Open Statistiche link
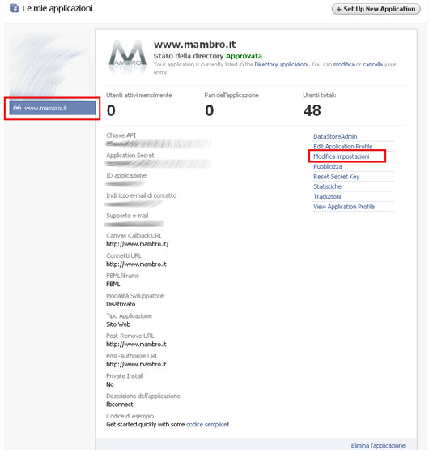429x450 pixels. point(327,186)
